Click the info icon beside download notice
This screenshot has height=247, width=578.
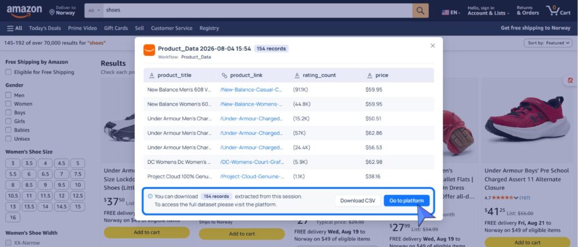pos(150,196)
